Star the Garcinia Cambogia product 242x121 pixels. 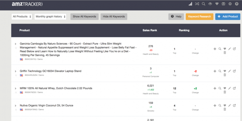pyautogui.click(x=16, y=48)
